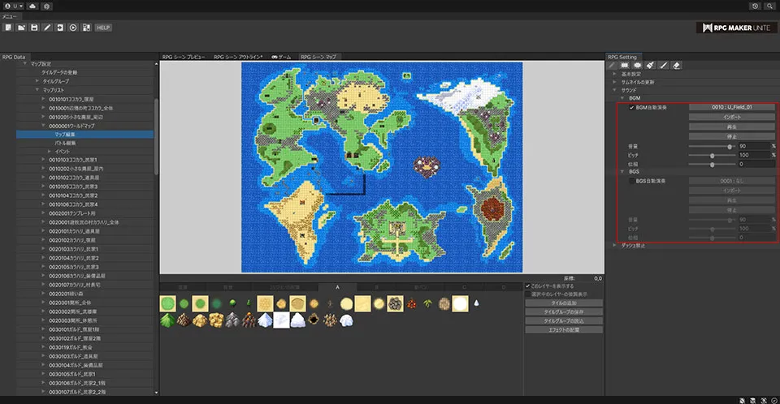The width and height of the screenshot is (780, 404).
Task: Select the pencil icon in top toolbar
Action: pos(47,28)
